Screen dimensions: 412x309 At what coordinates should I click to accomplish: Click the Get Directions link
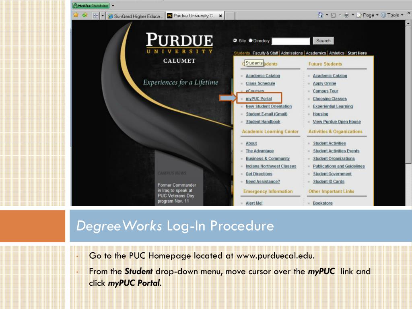(259, 174)
